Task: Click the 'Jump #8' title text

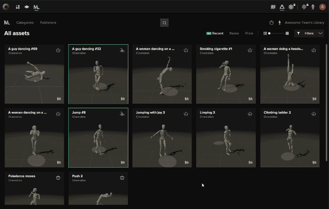Action: pos(79,112)
